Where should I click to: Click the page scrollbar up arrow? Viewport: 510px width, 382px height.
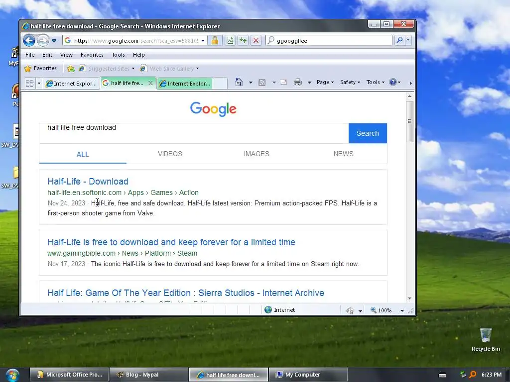click(409, 96)
